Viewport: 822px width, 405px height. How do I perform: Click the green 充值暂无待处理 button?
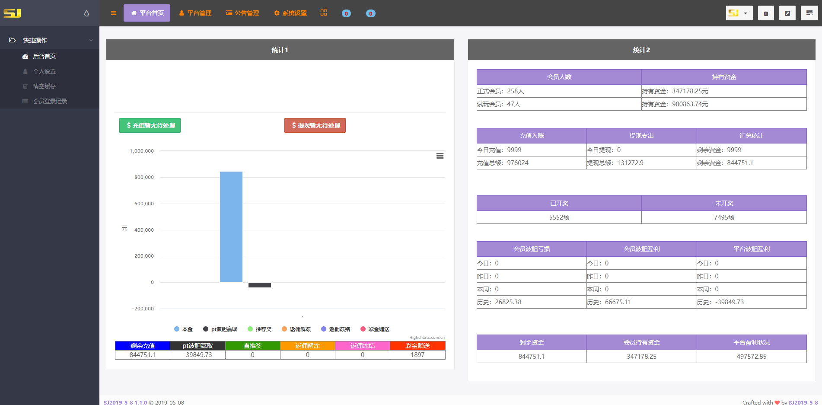pos(150,125)
